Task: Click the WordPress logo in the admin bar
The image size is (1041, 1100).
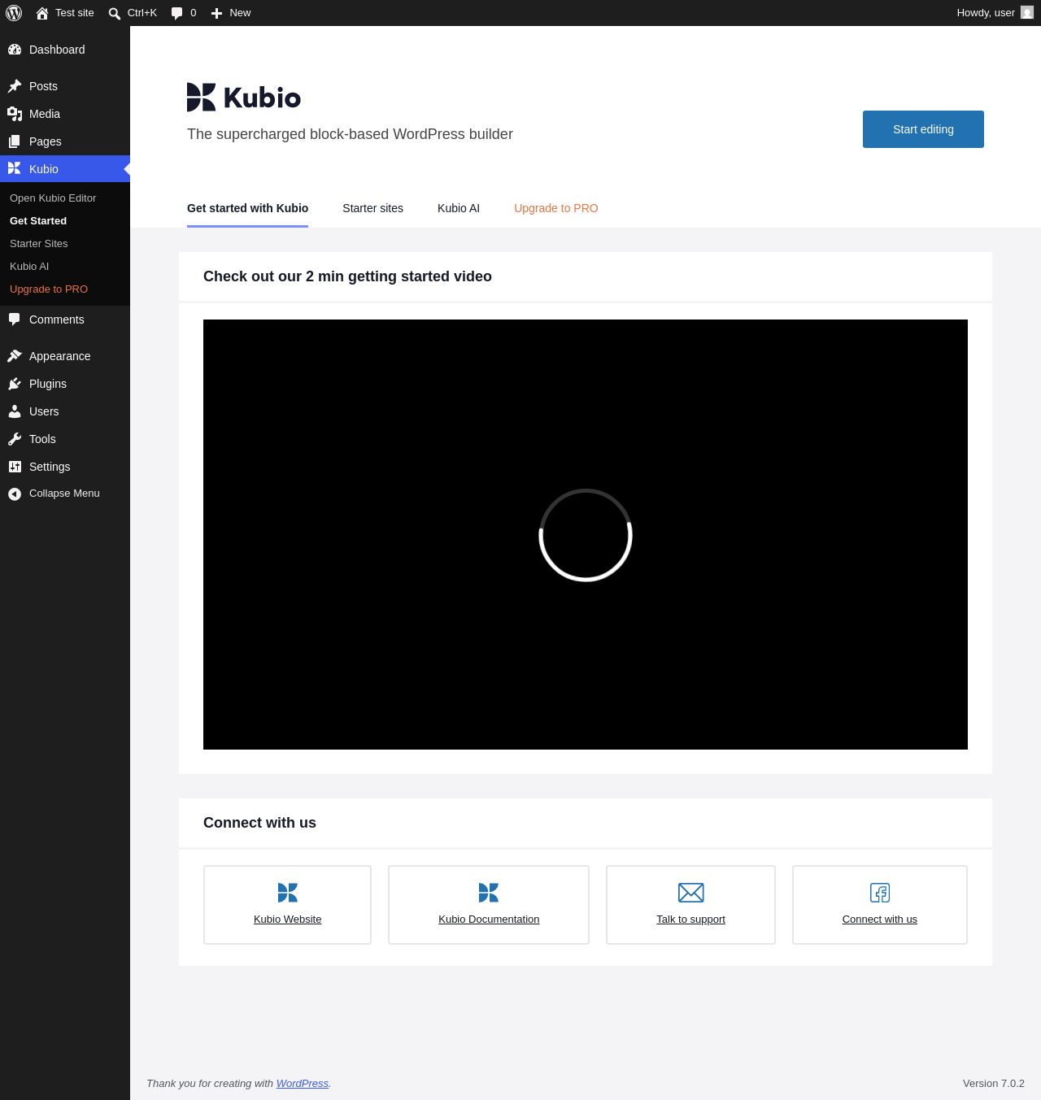Action: pyautogui.click(x=14, y=13)
